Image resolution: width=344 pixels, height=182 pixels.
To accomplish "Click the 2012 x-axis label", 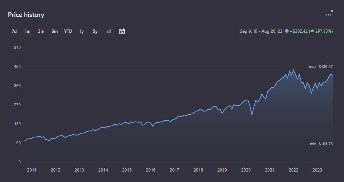I will [x=55, y=170].
